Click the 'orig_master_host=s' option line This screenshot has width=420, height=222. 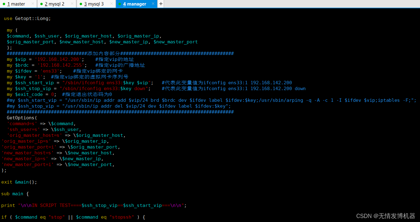point(66,135)
